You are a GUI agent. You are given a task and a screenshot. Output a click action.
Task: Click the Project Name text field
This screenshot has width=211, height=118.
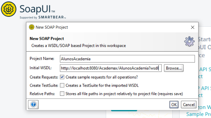(x=127, y=59)
